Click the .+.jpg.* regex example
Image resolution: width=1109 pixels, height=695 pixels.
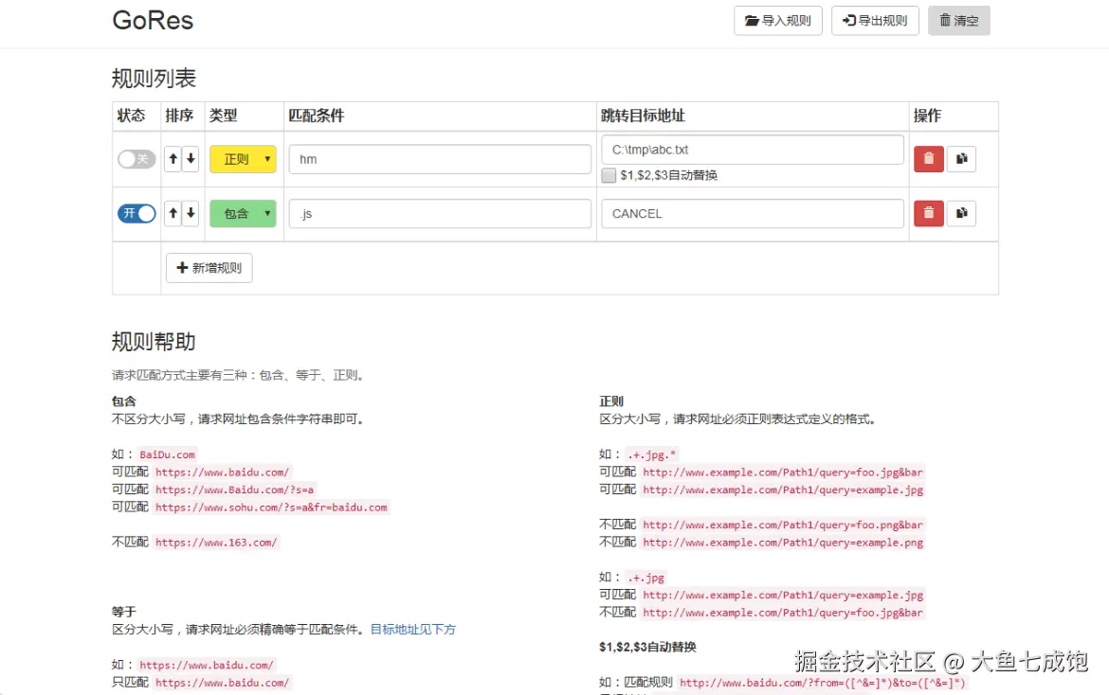pyautogui.click(x=652, y=454)
